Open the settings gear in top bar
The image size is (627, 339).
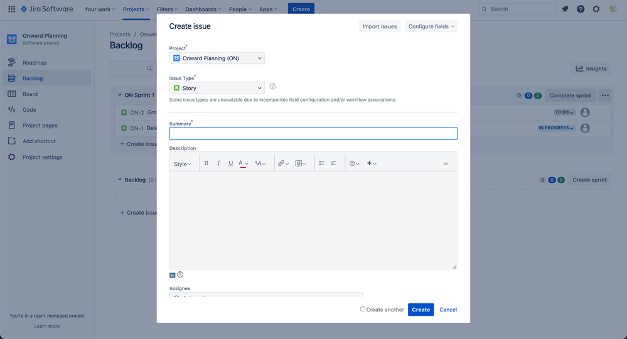596,9
